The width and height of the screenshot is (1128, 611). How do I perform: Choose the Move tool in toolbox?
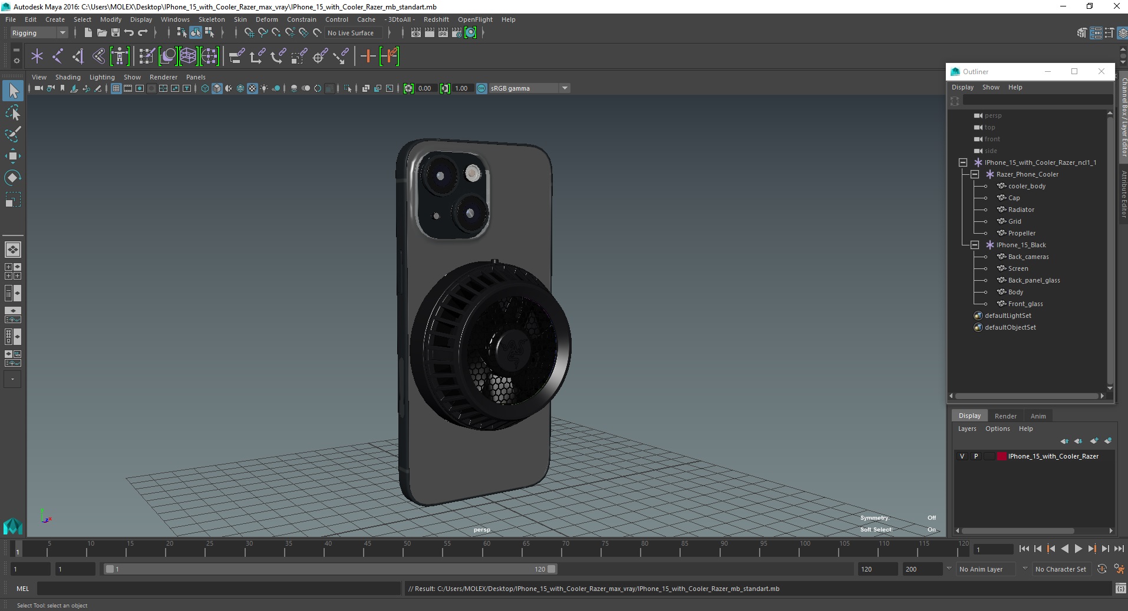(13, 156)
